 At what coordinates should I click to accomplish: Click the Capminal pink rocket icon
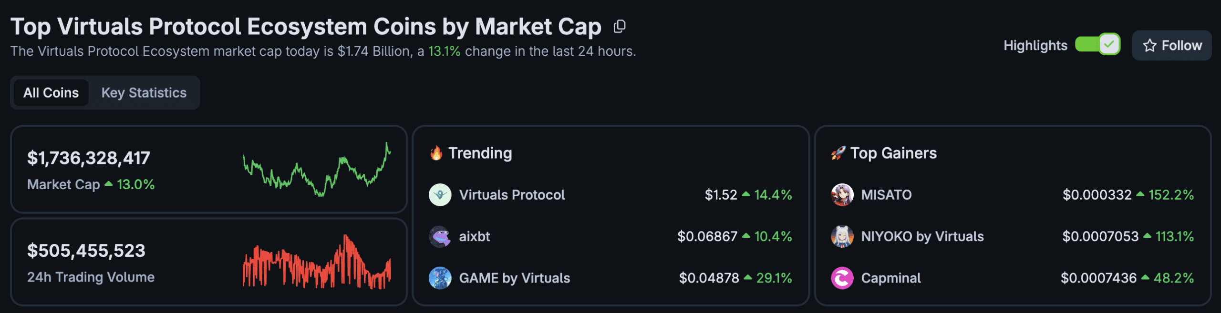point(843,278)
